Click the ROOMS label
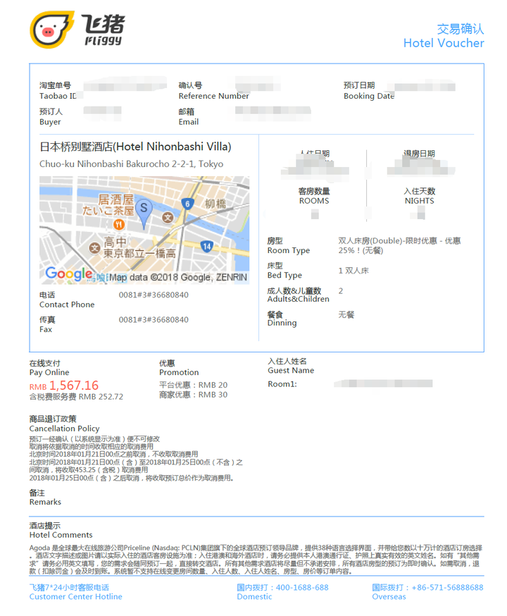Screen dimensions: 507x616 click(x=314, y=201)
